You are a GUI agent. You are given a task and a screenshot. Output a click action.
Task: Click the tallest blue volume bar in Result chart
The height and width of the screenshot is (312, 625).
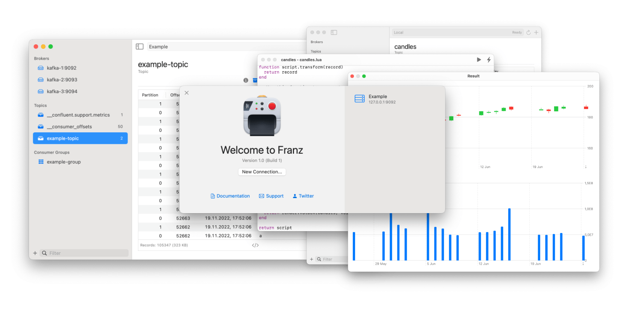pos(509,234)
